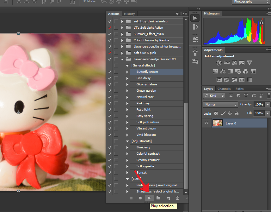Add a Curves adjustment
Viewport: 271px width, 212px height.
(x=234, y=63)
